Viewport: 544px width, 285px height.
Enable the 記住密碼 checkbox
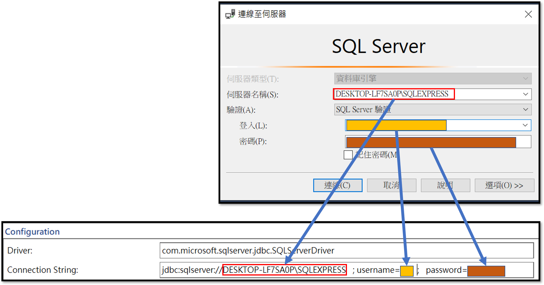(348, 155)
